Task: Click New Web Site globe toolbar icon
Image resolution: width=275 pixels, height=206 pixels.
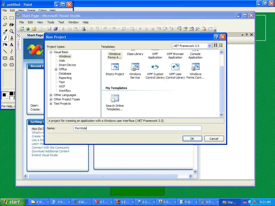Action: click(28, 29)
